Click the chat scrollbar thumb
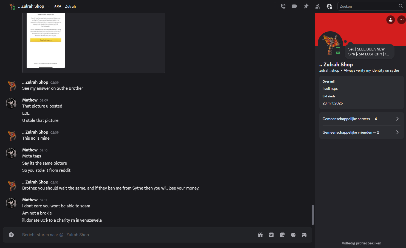The image size is (406, 248). pos(312,215)
